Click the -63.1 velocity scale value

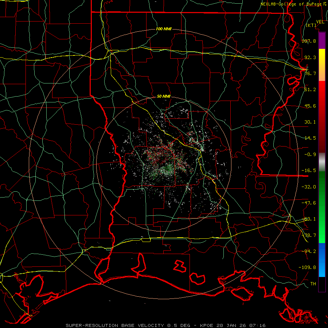click(x=309, y=219)
